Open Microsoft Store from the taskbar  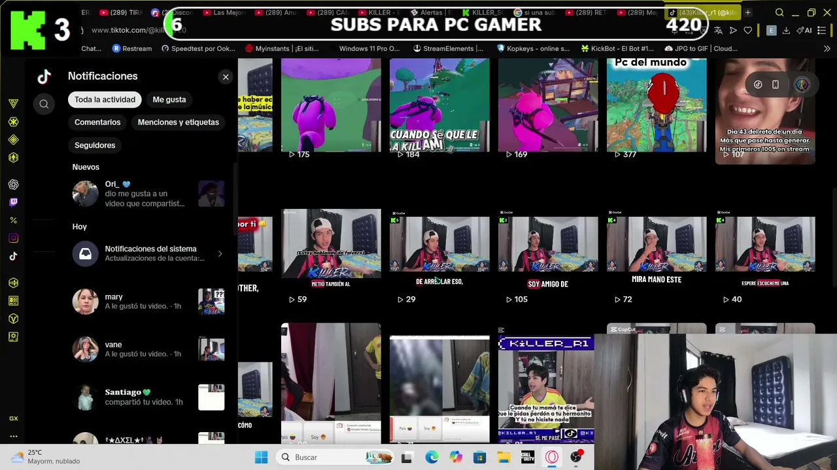coord(480,457)
